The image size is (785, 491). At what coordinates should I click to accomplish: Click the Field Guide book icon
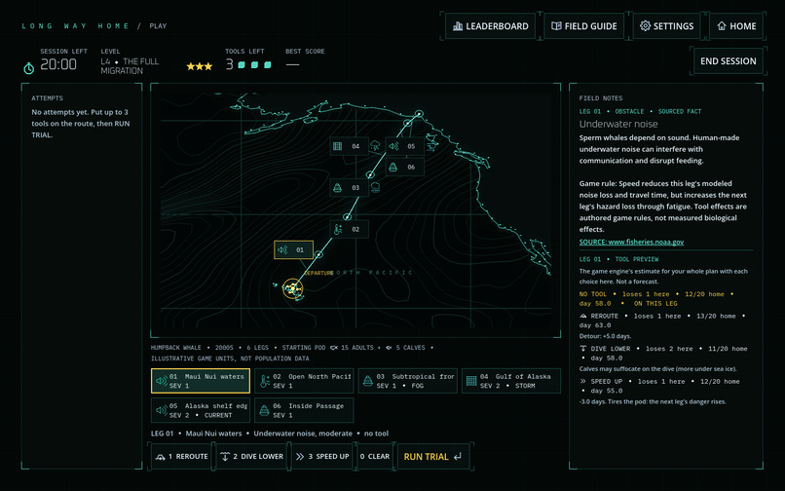556,26
